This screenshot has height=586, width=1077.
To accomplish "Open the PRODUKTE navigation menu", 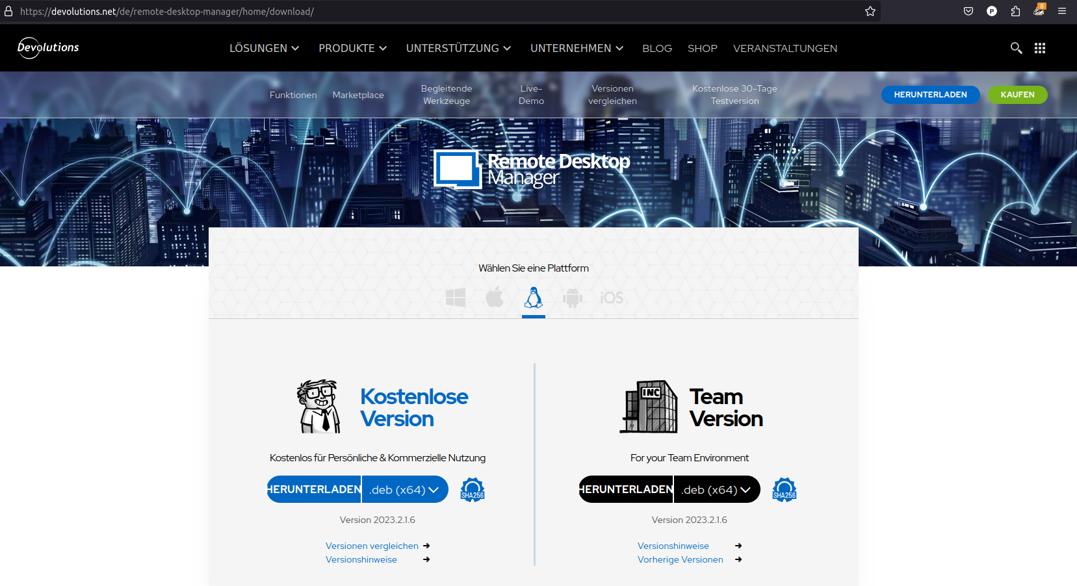I will coord(352,48).
